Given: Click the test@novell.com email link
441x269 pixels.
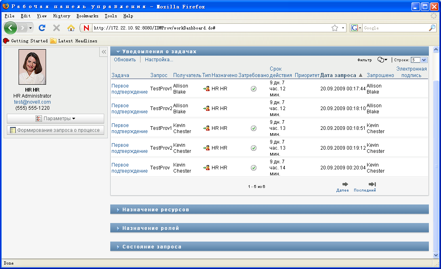Looking at the screenshot, I should coord(32,102).
